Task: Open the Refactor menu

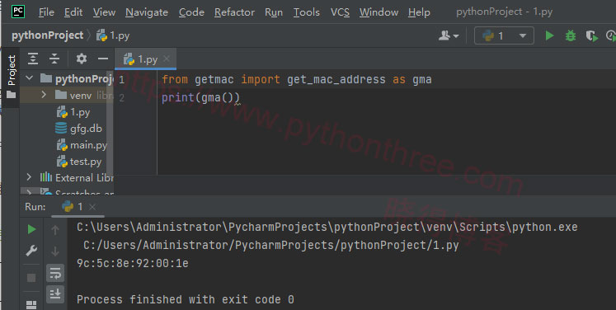Action: pos(234,12)
